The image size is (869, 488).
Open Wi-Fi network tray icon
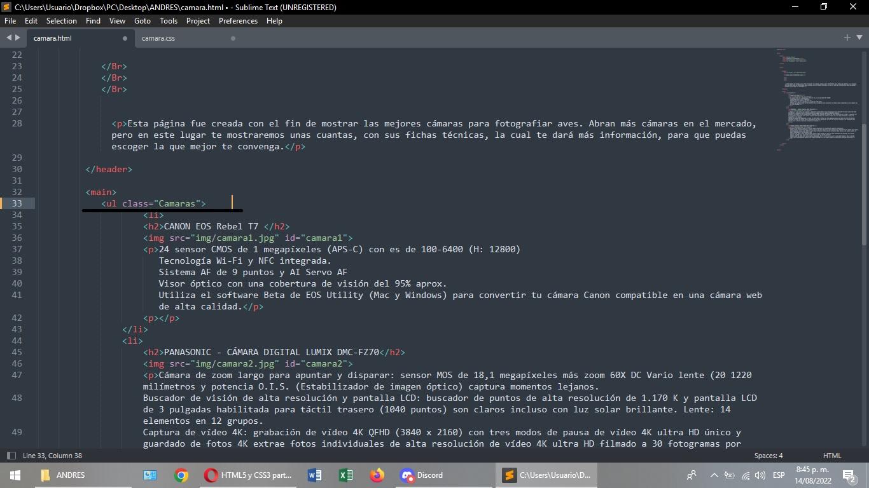pos(746,475)
